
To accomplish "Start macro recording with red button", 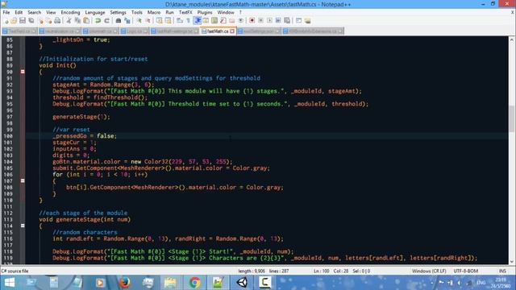I will [252, 21].
